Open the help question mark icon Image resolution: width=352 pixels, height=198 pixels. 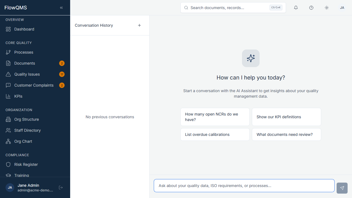click(311, 8)
